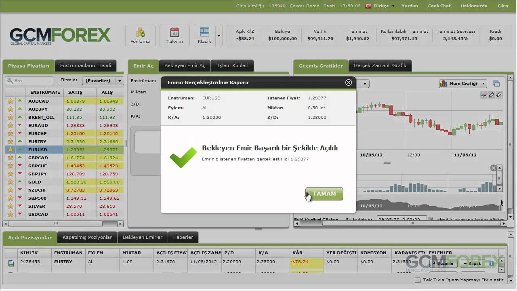Screen dimensions: 517x291
Task: Select the GBPJPY row in watchlist
Action: (x=64, y=174)
